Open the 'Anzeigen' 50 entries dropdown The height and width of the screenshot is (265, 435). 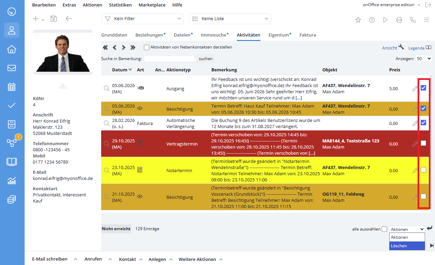424,58
